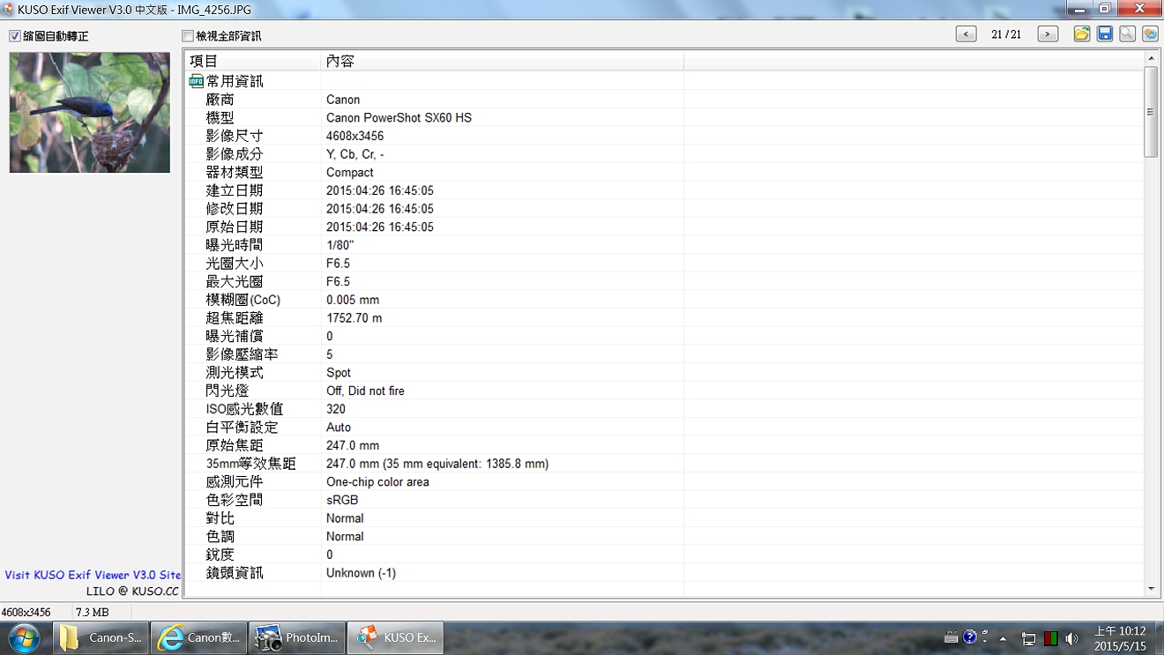Click the LILO @ KUSO.CC link

pyautogui.click(x=132, y=592)
